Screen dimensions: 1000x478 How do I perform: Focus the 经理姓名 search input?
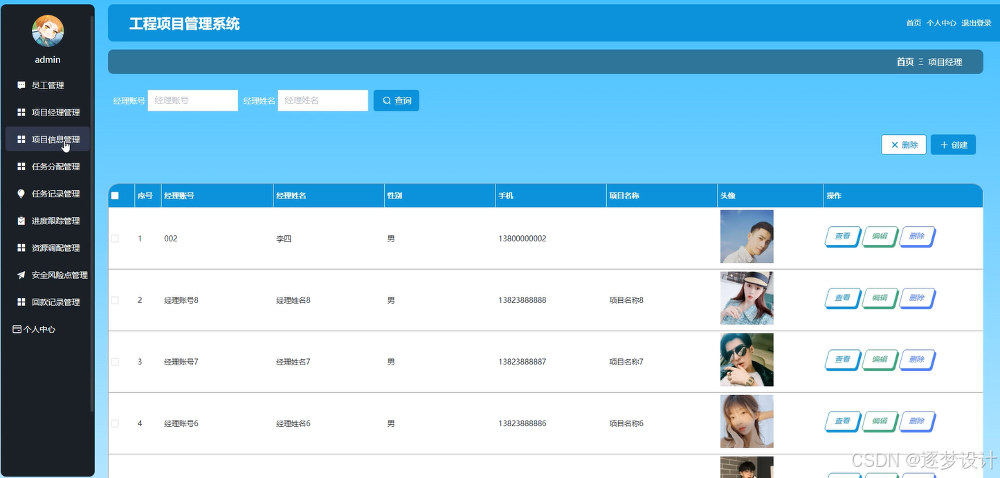323,100
